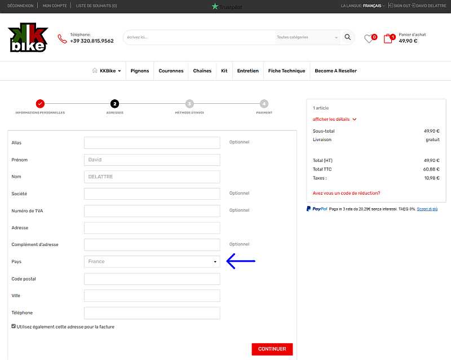Expand the KKBike menu
This screenshot has height=360, width=451.
coord(110,71)
